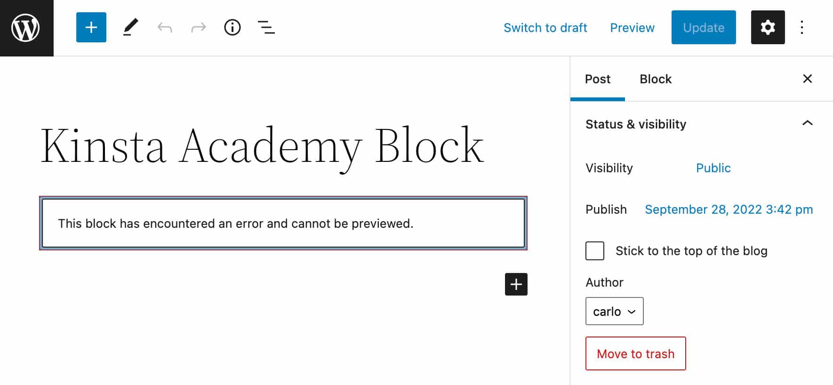Select the Post tab
The height and width of the screenshot is (385, 833).
click(597, 79)
